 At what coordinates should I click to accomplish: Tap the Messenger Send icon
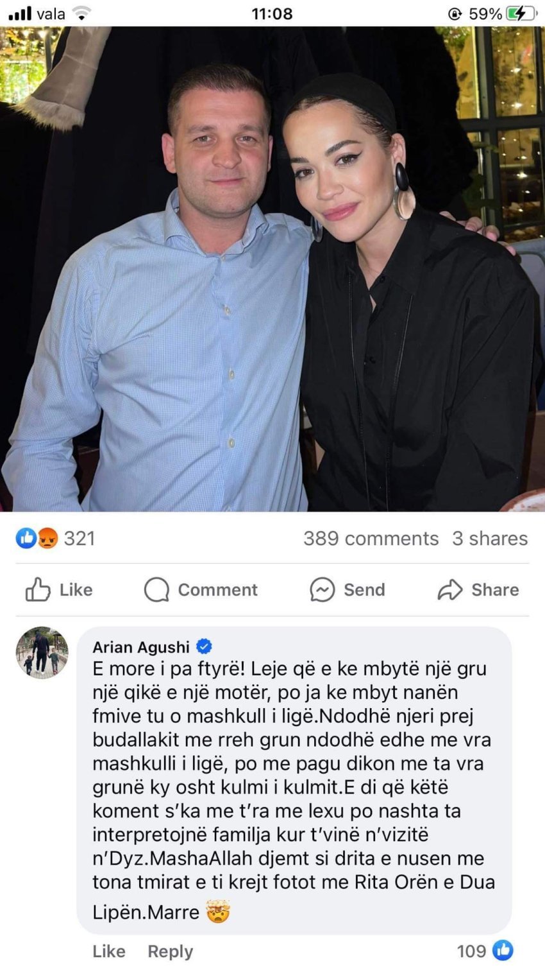[322, 589]
